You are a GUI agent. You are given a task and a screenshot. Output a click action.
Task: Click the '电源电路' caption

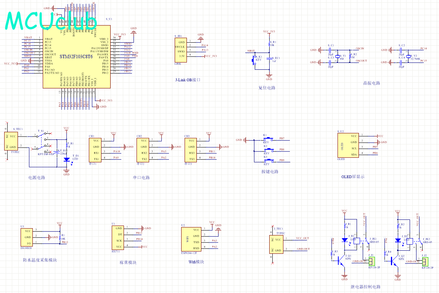point(37,178)
